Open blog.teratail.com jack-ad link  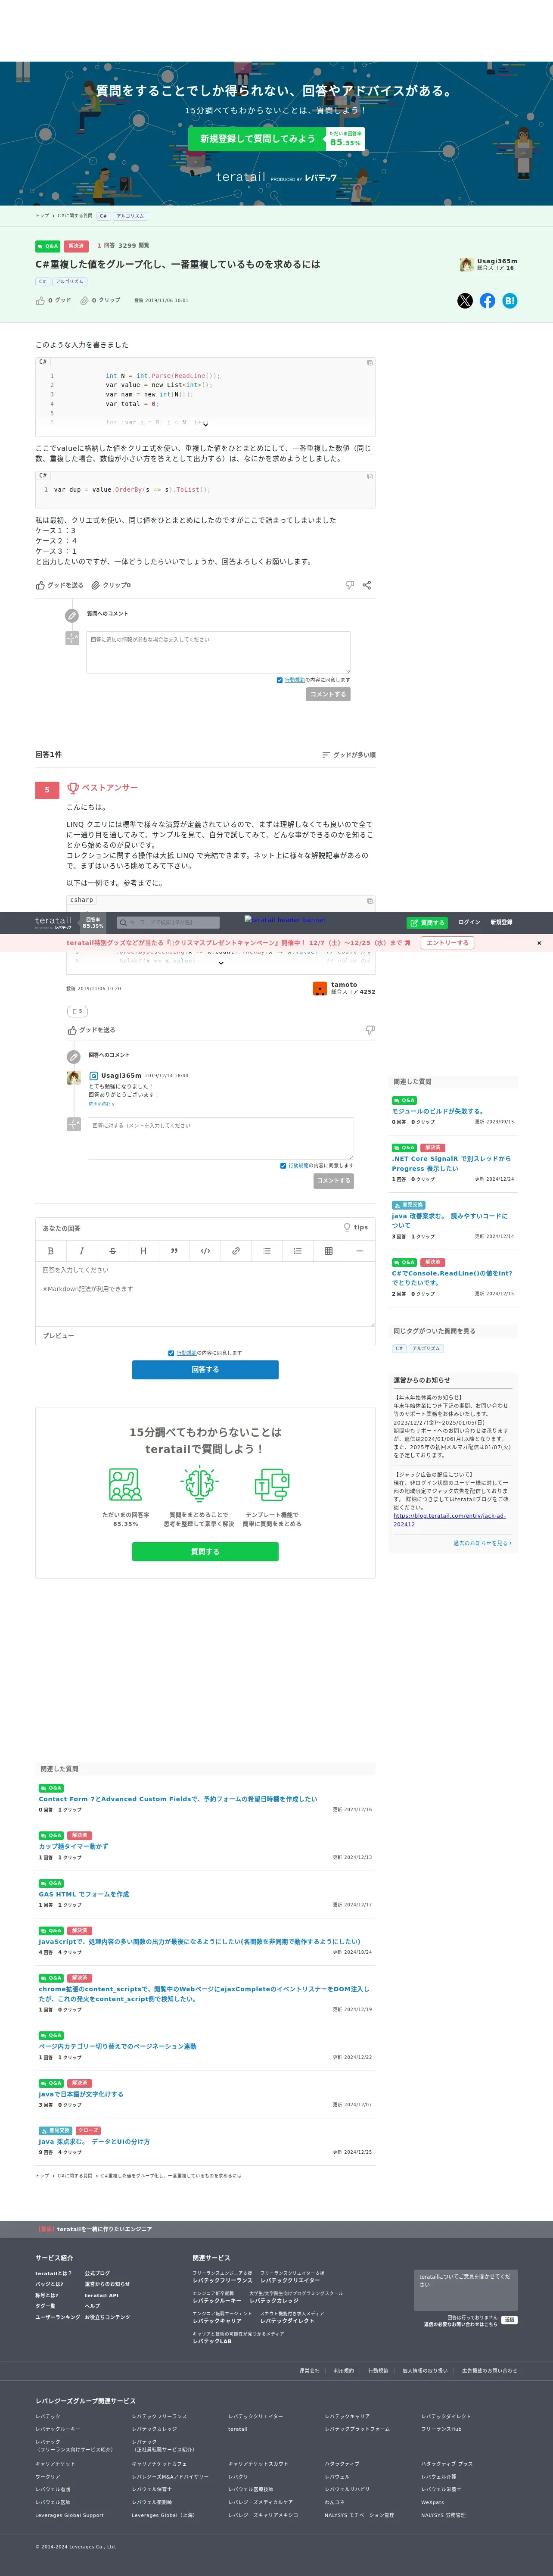(449, 1520)
